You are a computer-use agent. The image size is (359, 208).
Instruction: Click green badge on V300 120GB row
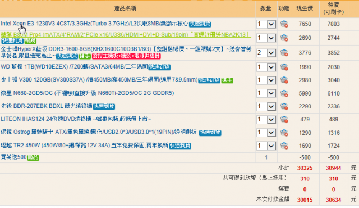click(227, 80)
